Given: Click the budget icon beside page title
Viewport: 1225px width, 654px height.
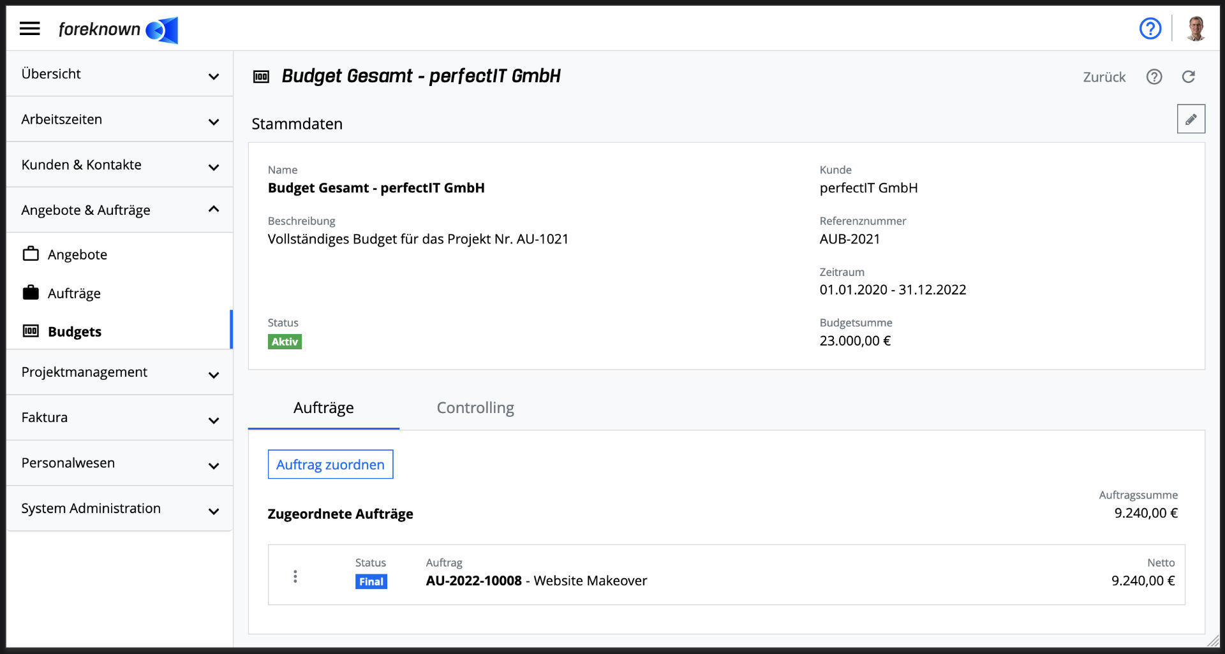Looking at the screenshot, I should pyautogui.click(x=261, y=77).
